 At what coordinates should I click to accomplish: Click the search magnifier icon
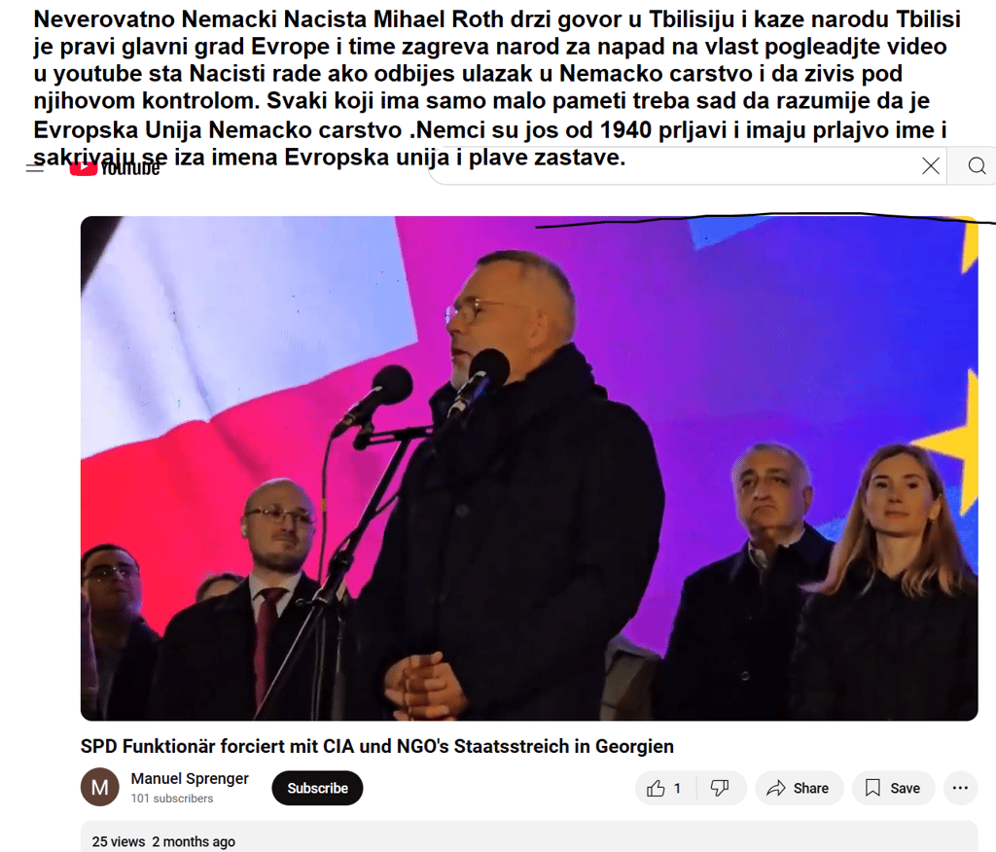(977, 165)
